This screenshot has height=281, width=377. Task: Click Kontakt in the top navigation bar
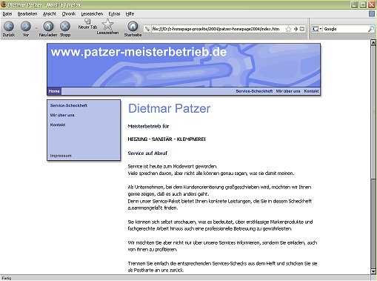[311, 91]
